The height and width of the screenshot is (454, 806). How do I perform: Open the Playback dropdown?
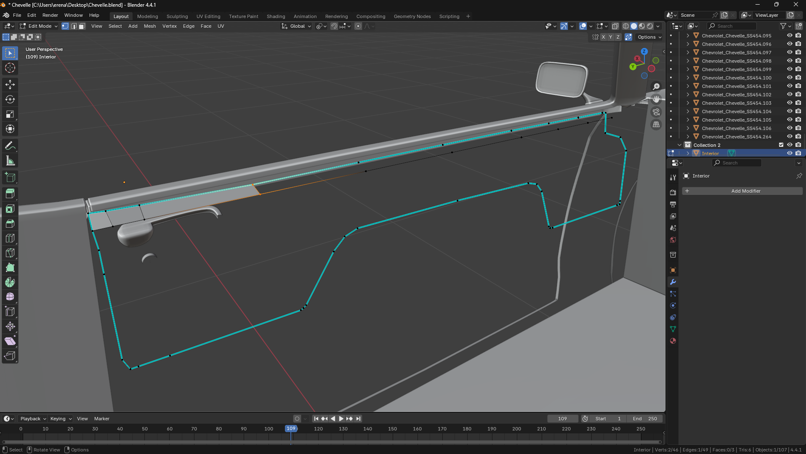click(33, 419)
